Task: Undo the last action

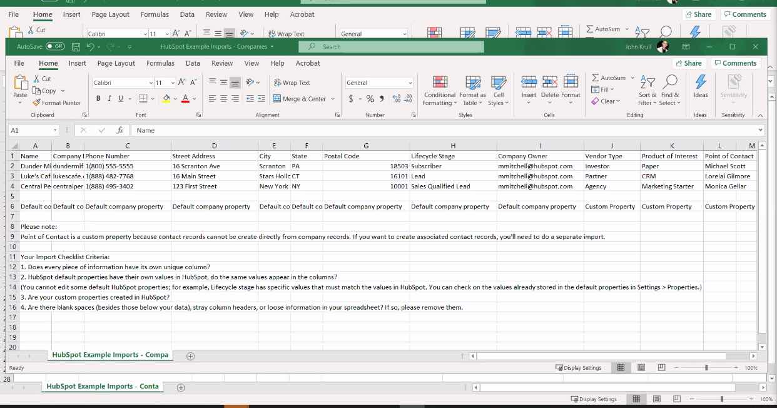Action: pyautogui.click(x=91, y=47)
